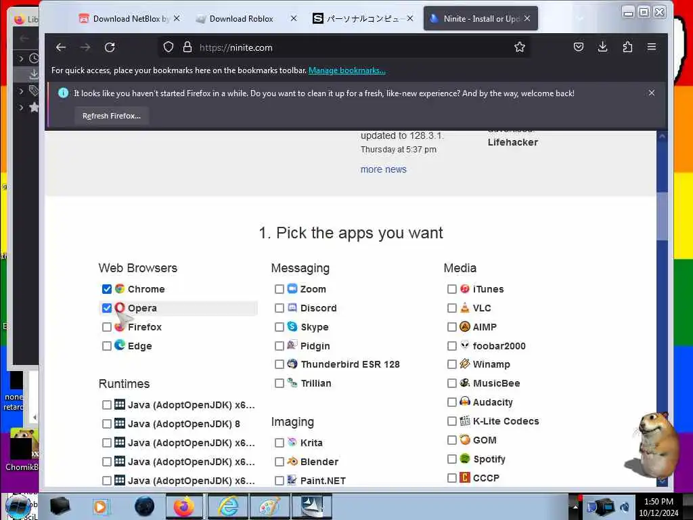Click the MusicBee app icon

pyautogui.click(x=464, y=383)
